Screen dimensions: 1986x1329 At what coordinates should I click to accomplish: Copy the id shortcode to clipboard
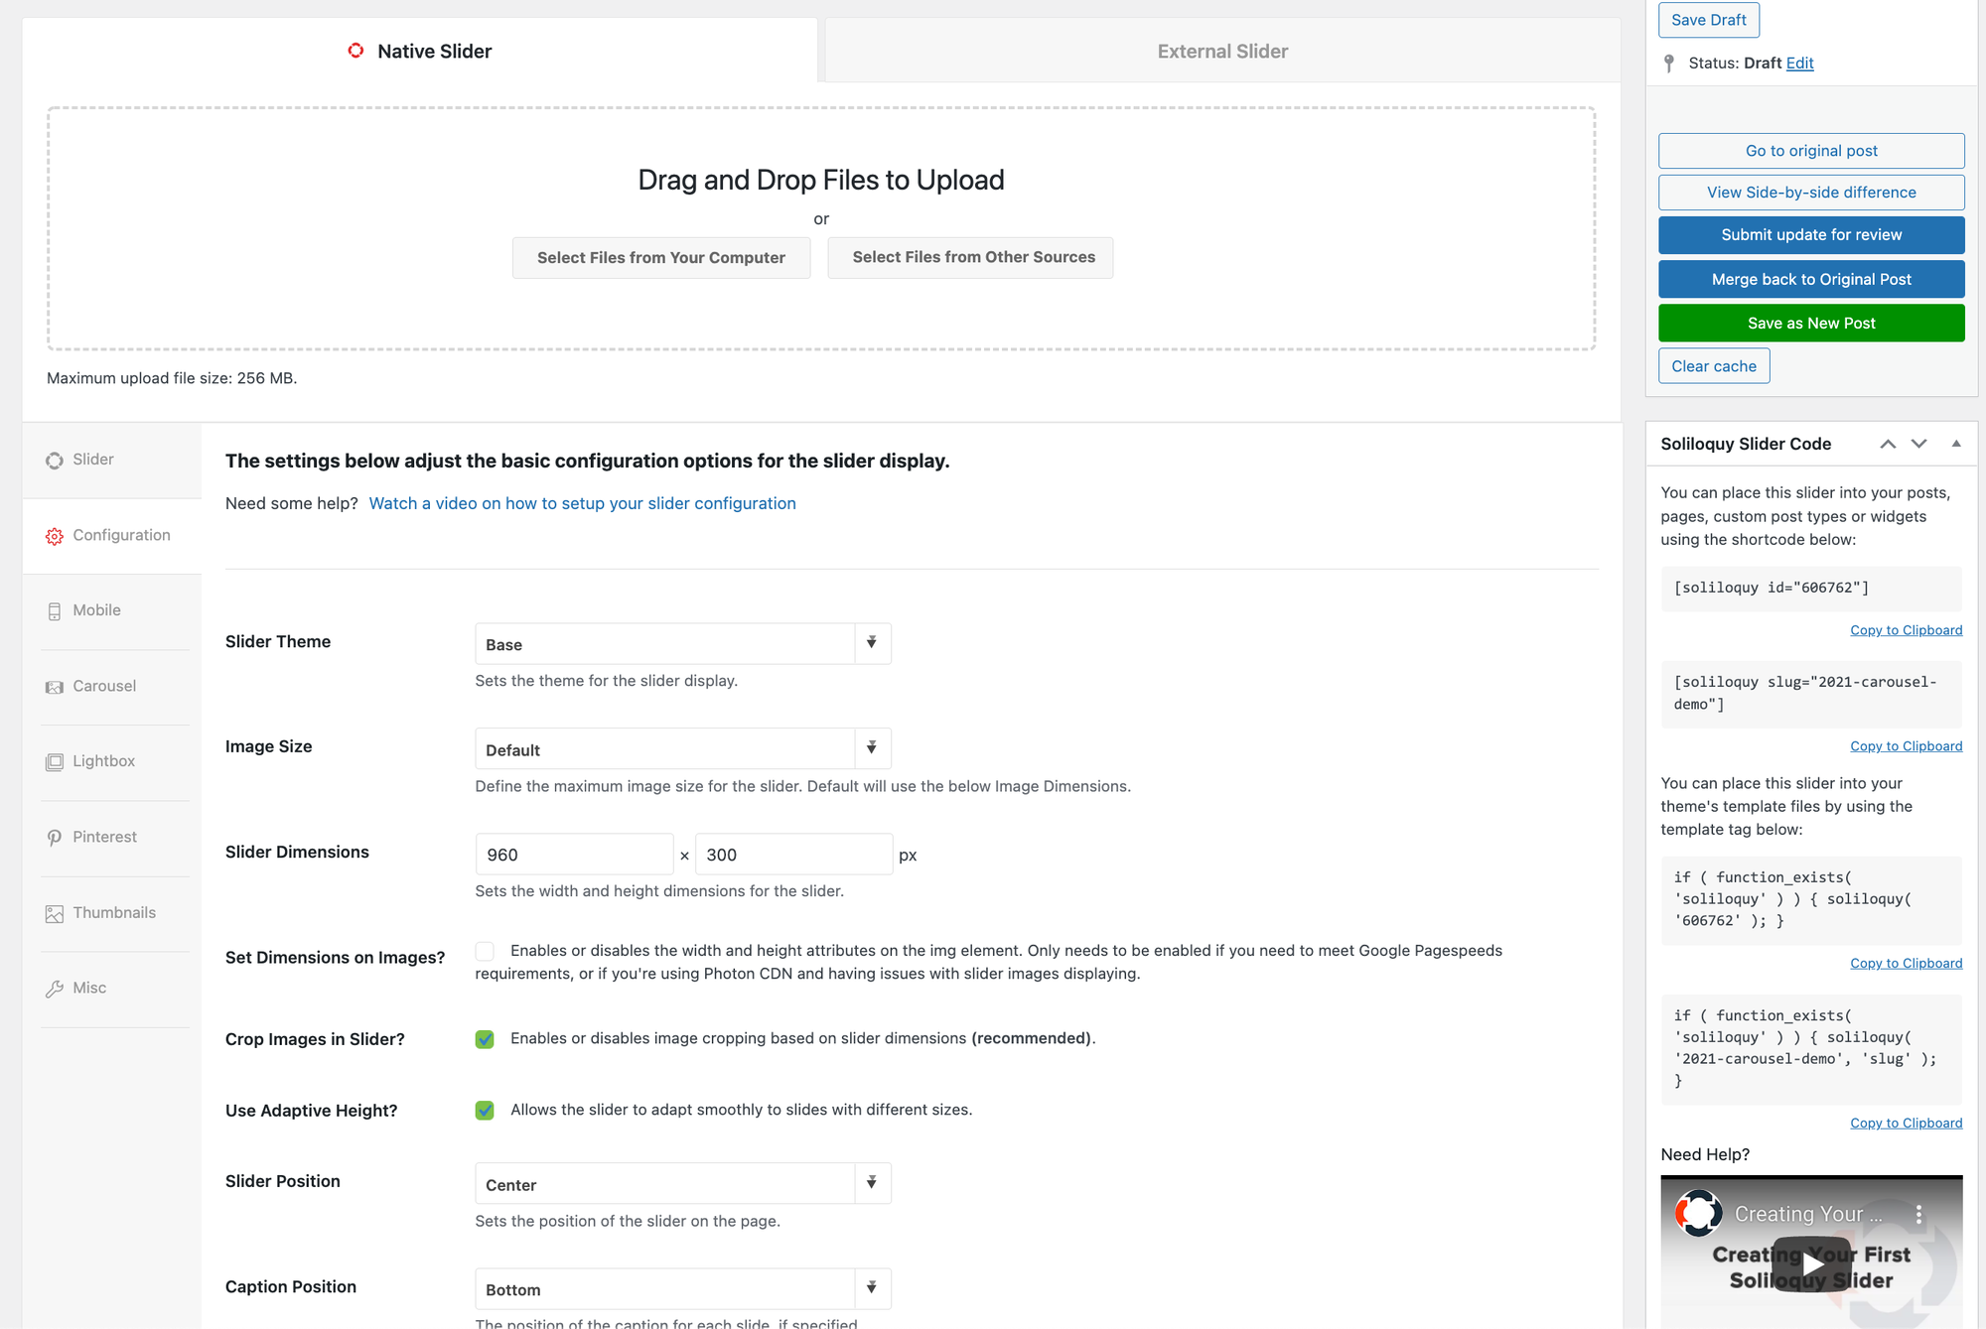tap(1906, 630)
